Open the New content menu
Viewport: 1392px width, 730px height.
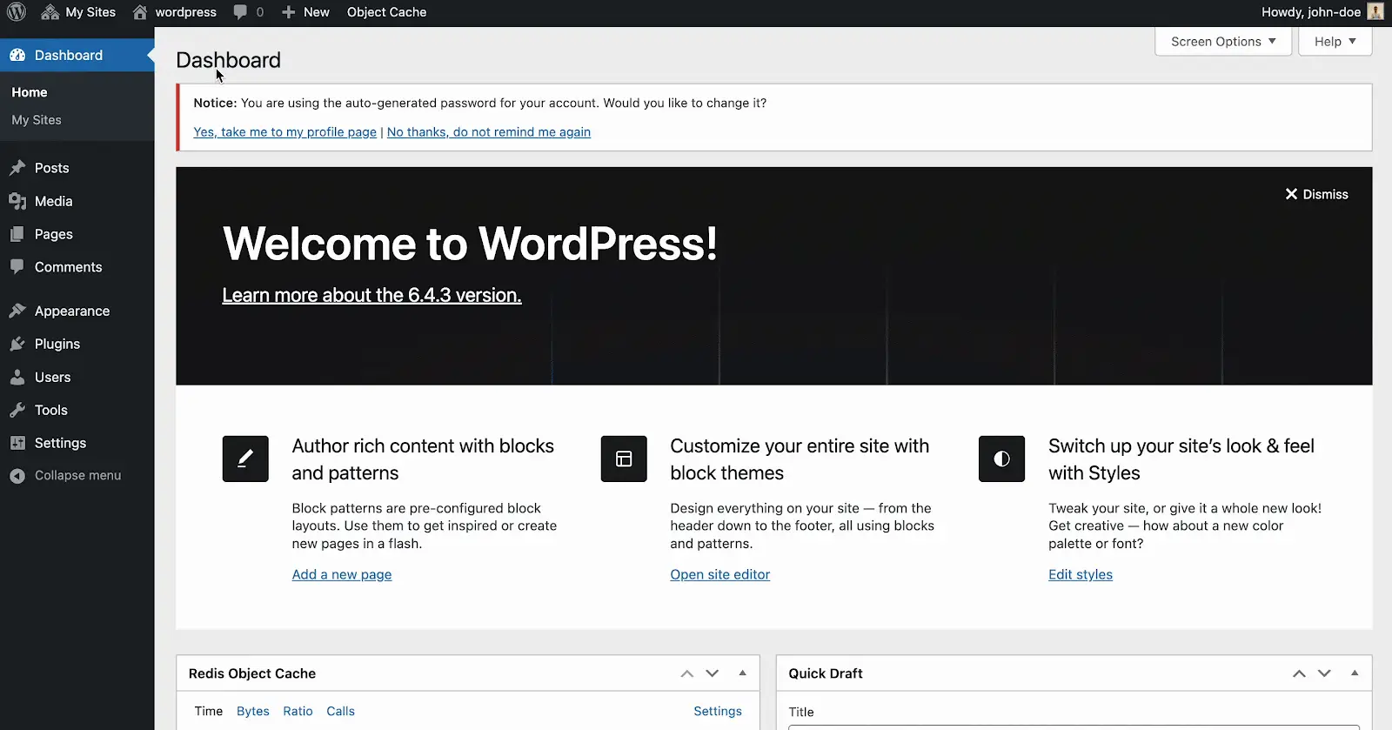point(305,12)
